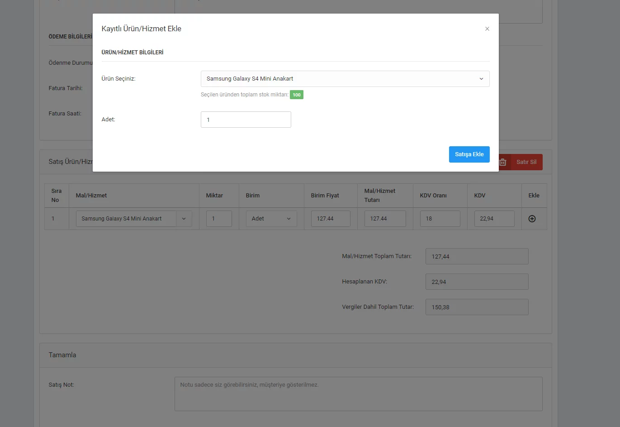Image resolution: width=620 pixels, height=427 pixels.
Task: Click the Mal/Hizmet Tutarı field in the row
Action: coord(385,219)
